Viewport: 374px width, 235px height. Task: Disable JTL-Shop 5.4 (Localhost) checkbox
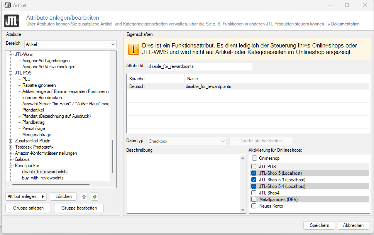[254, 186]
